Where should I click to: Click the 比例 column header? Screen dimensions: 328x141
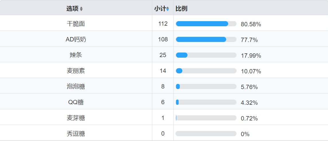point(181,9)
